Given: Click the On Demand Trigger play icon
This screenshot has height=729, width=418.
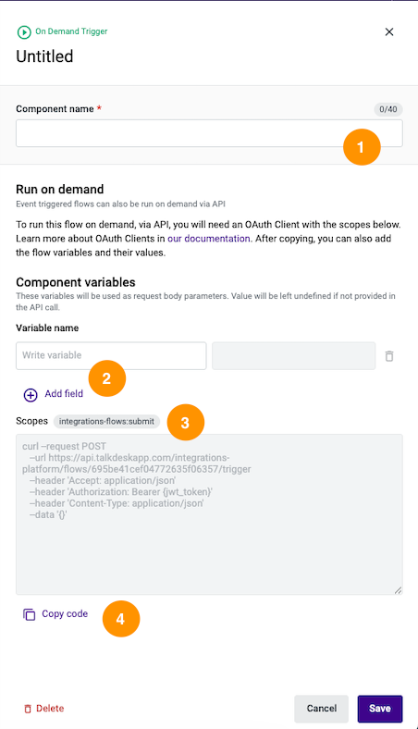Looking at the screenshot, I should tap(24, 32).
